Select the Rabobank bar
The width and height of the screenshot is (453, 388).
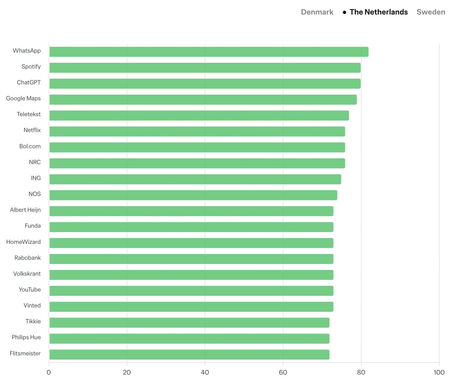click(x=191, y=259)
